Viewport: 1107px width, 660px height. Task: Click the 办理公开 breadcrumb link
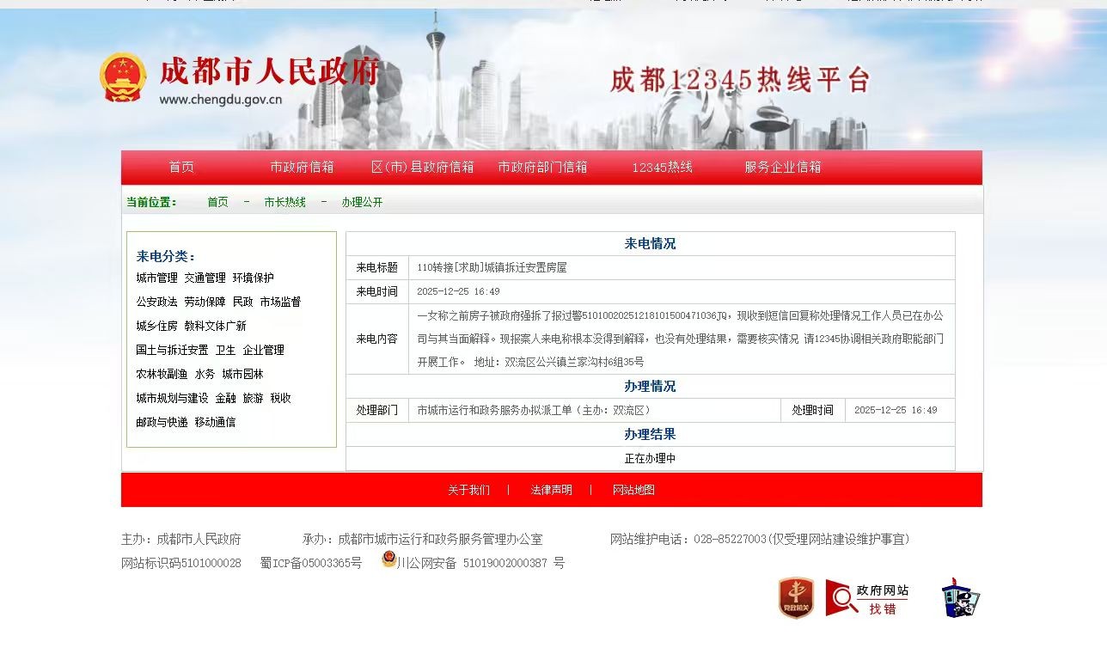coord(362,203)
